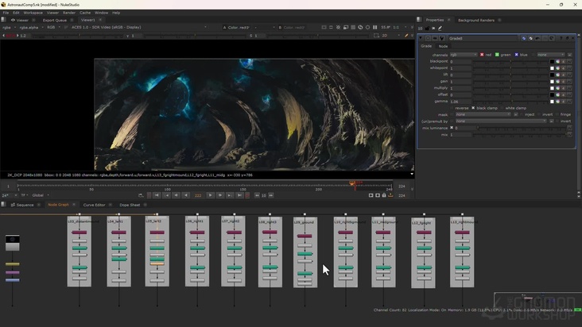Select the L09_ground backdrop label
This screenshot has width=582, height=327.
click(x=304, y=222)
